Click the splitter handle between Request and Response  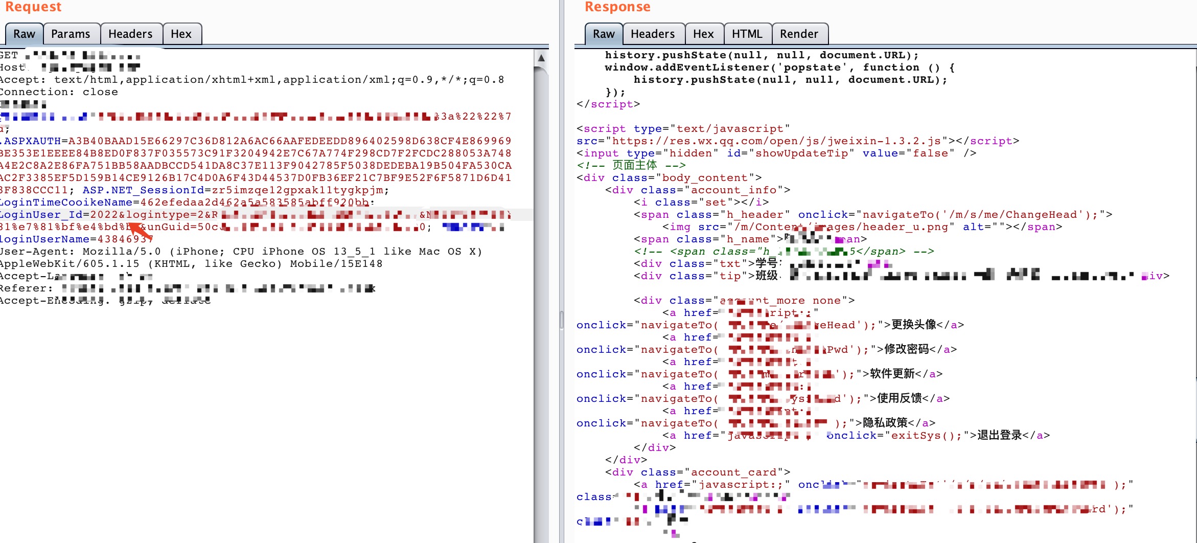561,320
